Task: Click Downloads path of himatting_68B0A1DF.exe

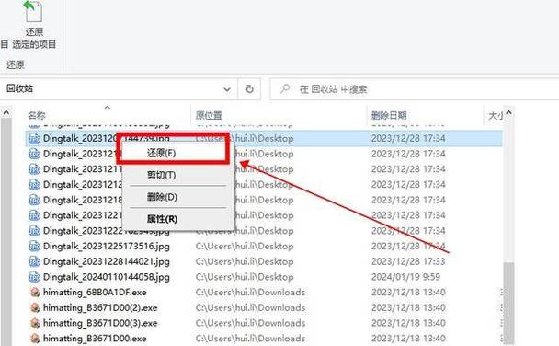Action: tap(250, 292)
